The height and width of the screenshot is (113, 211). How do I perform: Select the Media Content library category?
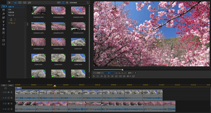click(x=16, y=7)
